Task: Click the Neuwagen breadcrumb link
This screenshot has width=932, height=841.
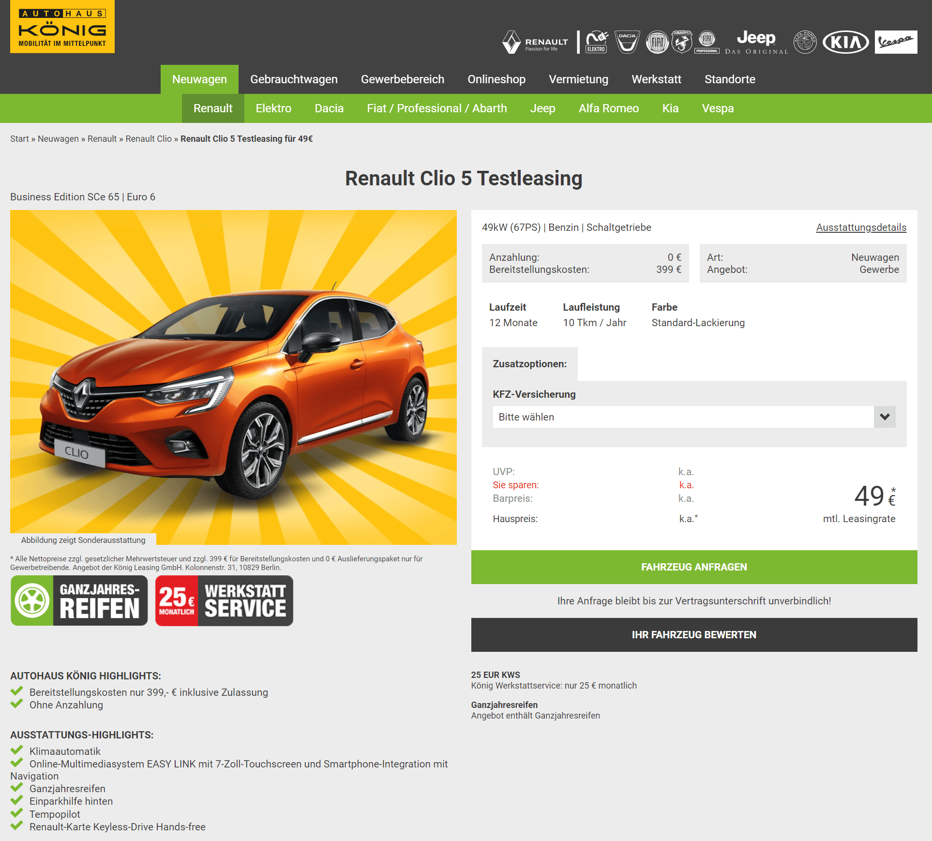Action: (x=58, y=139)
